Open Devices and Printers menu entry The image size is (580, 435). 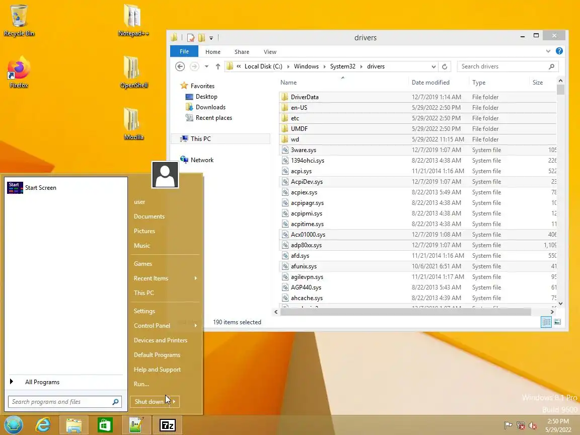pos(161,340)
